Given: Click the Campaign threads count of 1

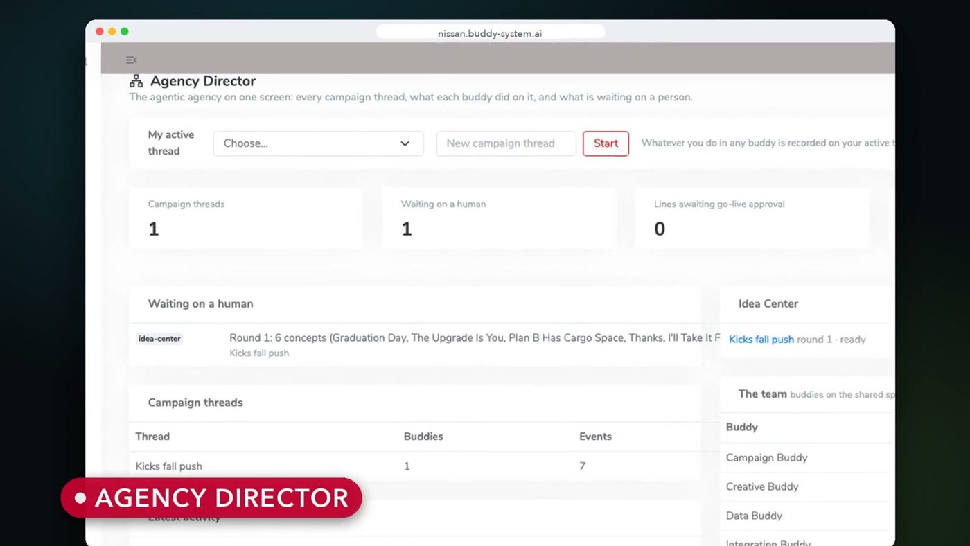Looking at the screenshot, I should pyautogui.click(x=154, y=229).
